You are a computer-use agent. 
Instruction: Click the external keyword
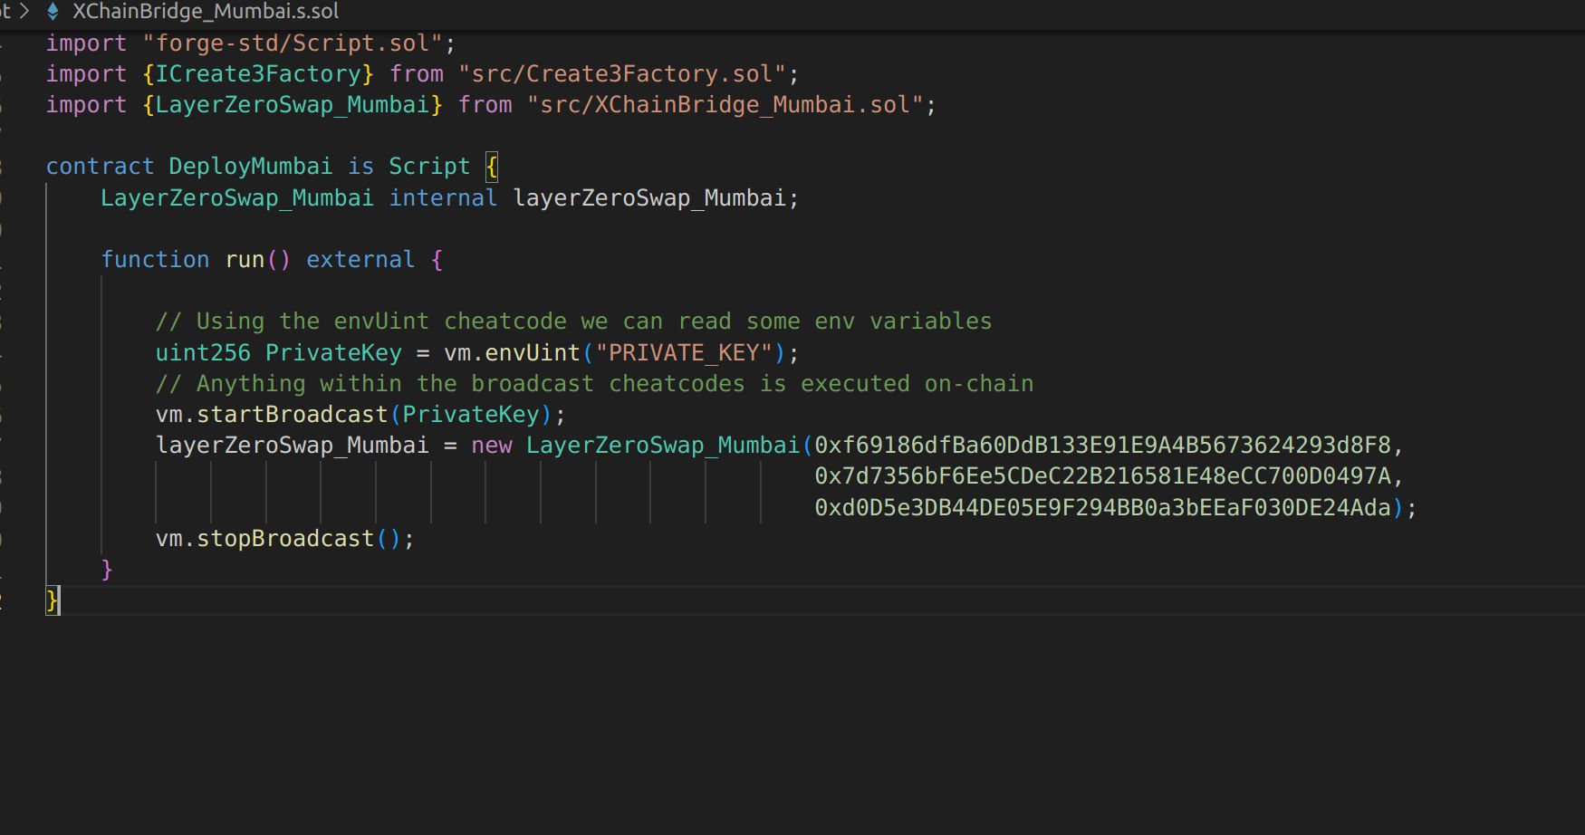360,260
